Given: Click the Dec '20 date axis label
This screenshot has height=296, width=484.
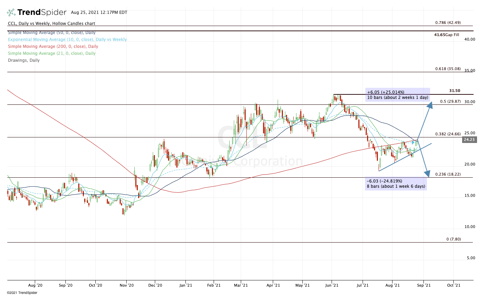Looking at the screenshot, I should point(155,285).
